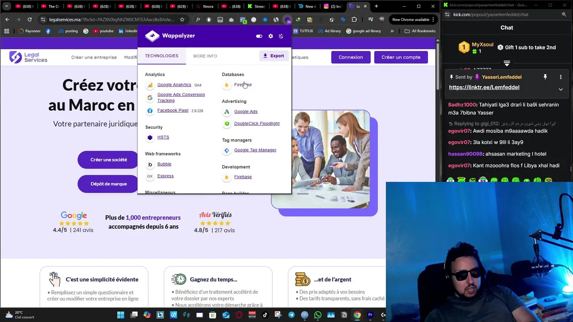The height and width of the screenshot is (322, 573).
Task: Open Facebook Pixel technology link
Action: (173, 110)
